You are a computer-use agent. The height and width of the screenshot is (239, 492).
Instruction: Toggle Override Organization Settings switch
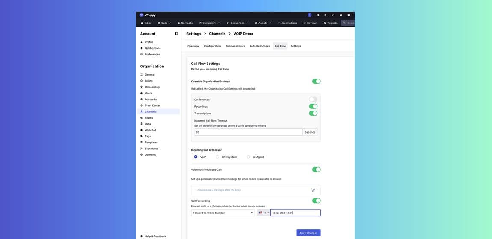coord(316,82)
